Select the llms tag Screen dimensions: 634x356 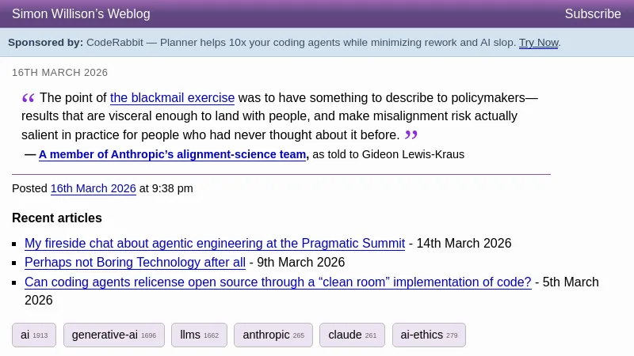click(199, 335)
